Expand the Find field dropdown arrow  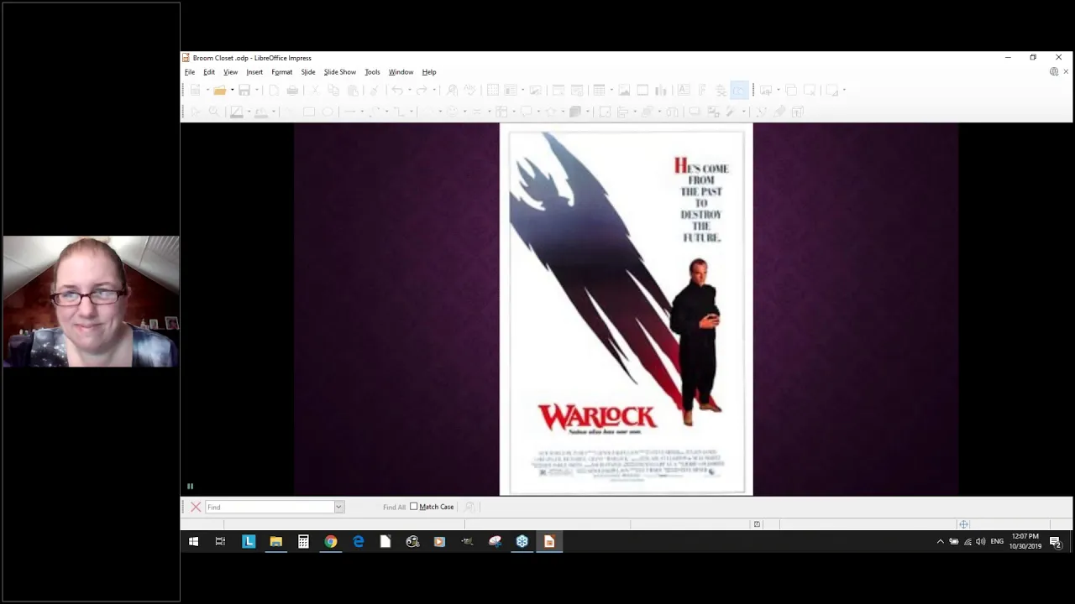[x=338, y=507]
